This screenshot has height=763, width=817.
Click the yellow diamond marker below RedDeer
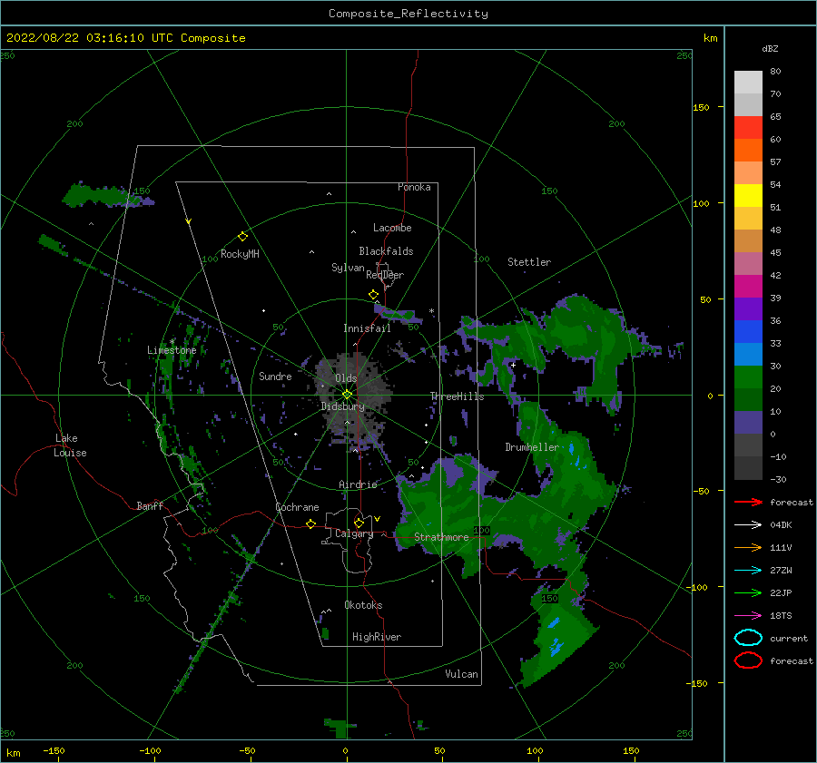pyautogui.click(x=373, y=295)
